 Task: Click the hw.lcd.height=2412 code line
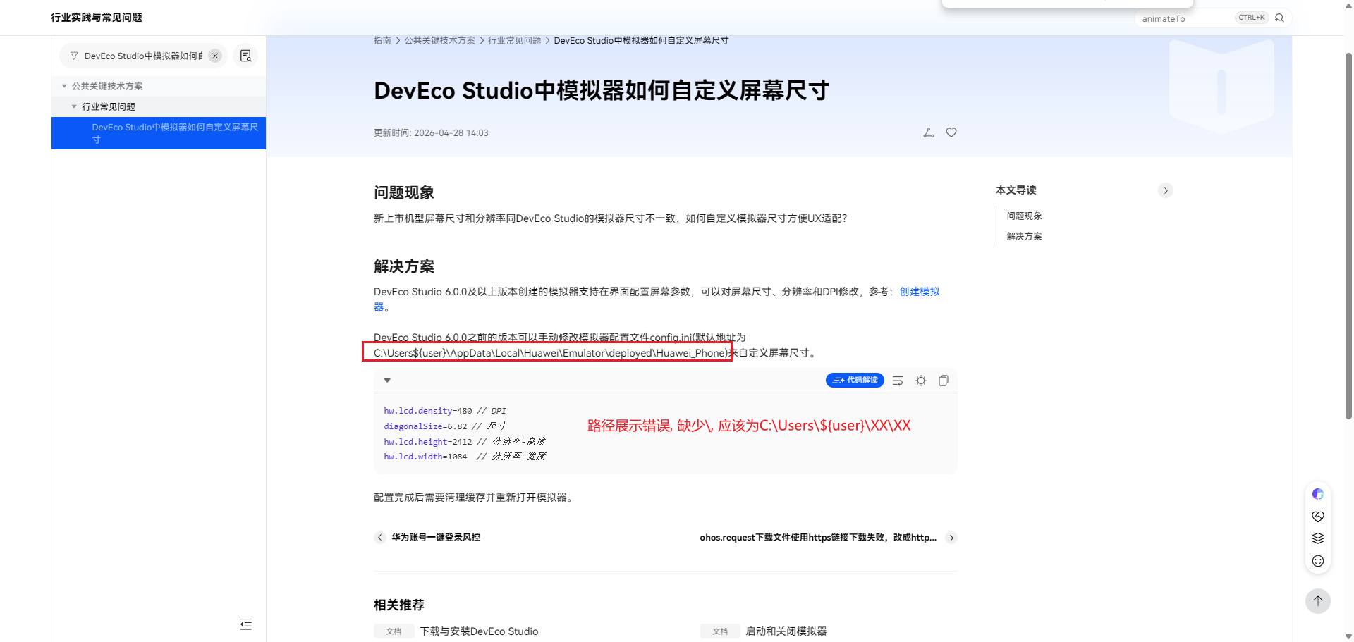[x=465, y=442]
